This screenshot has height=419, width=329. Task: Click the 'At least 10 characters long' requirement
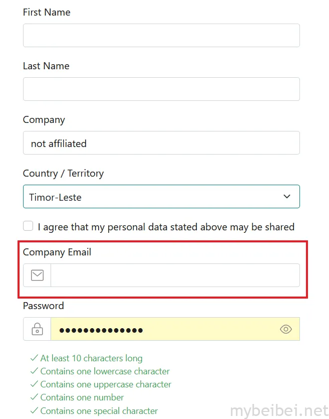coord(91,358)
